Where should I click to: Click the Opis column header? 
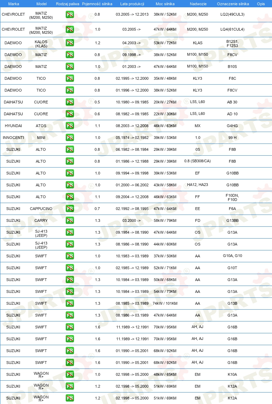point(261,4)
